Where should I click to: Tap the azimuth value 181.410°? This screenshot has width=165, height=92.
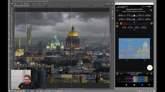[x=130, y=28]
